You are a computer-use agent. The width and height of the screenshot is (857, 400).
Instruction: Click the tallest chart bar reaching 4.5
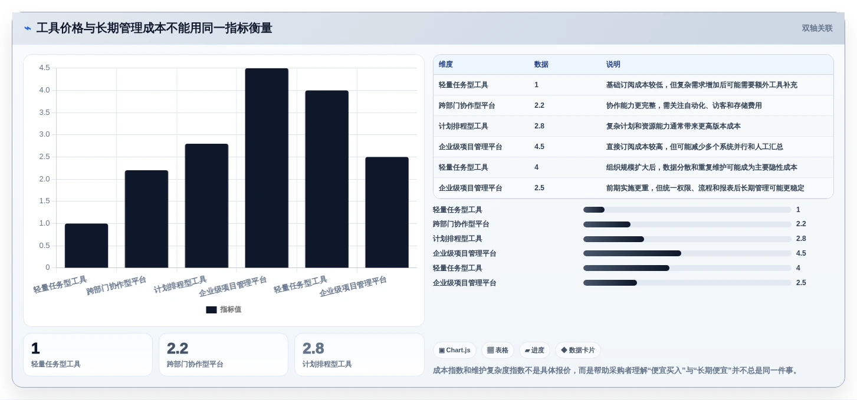[x=267, y=168]
